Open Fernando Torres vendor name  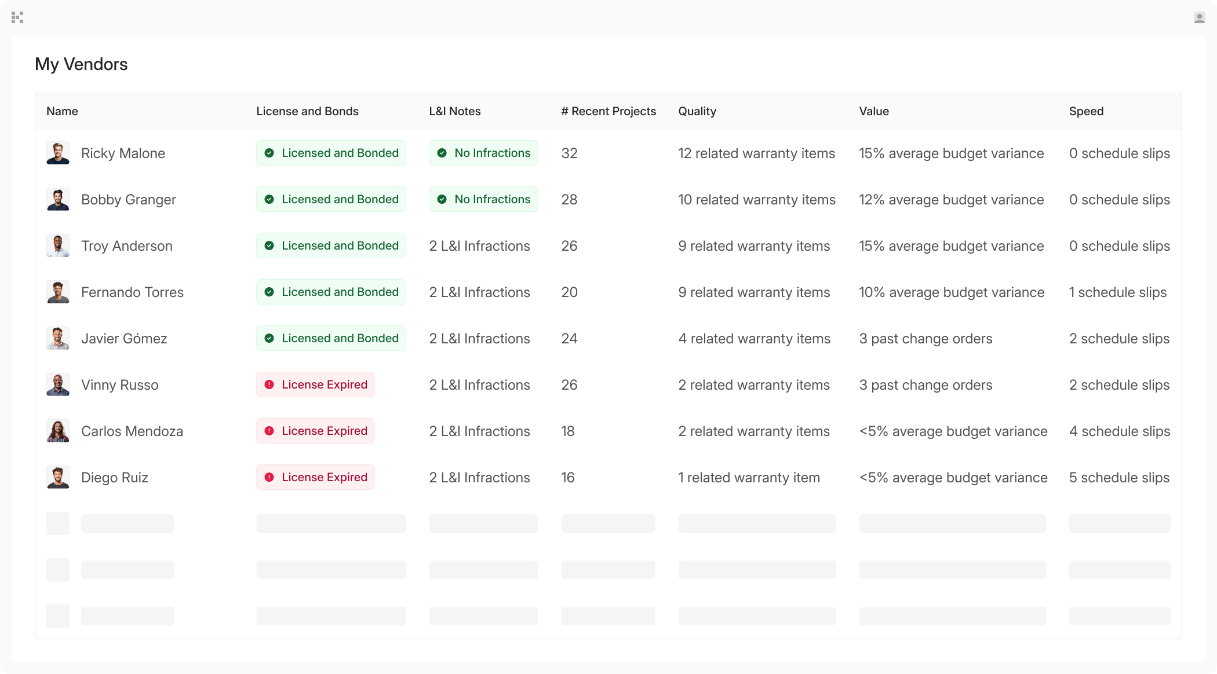132,292
